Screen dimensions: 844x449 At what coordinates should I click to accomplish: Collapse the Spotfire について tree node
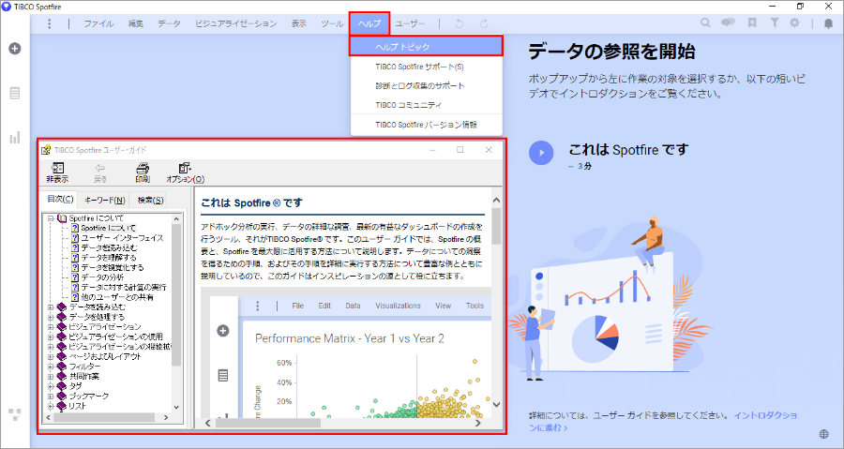(x=51, y=218)
